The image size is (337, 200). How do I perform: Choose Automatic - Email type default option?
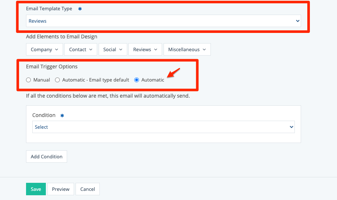[x=58, y=80]
